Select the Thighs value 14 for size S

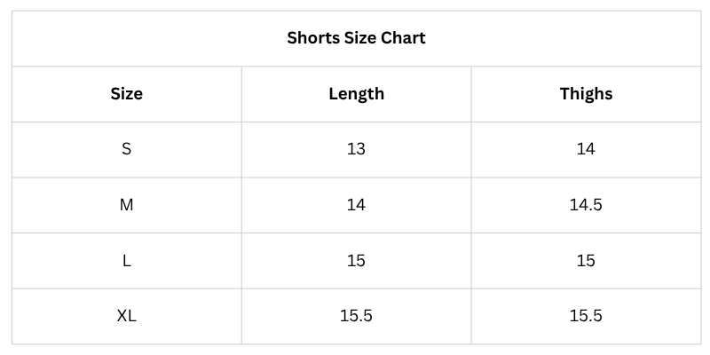point(586,149)
